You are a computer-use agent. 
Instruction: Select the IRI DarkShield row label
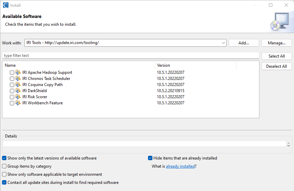click(x=35, y=91)
